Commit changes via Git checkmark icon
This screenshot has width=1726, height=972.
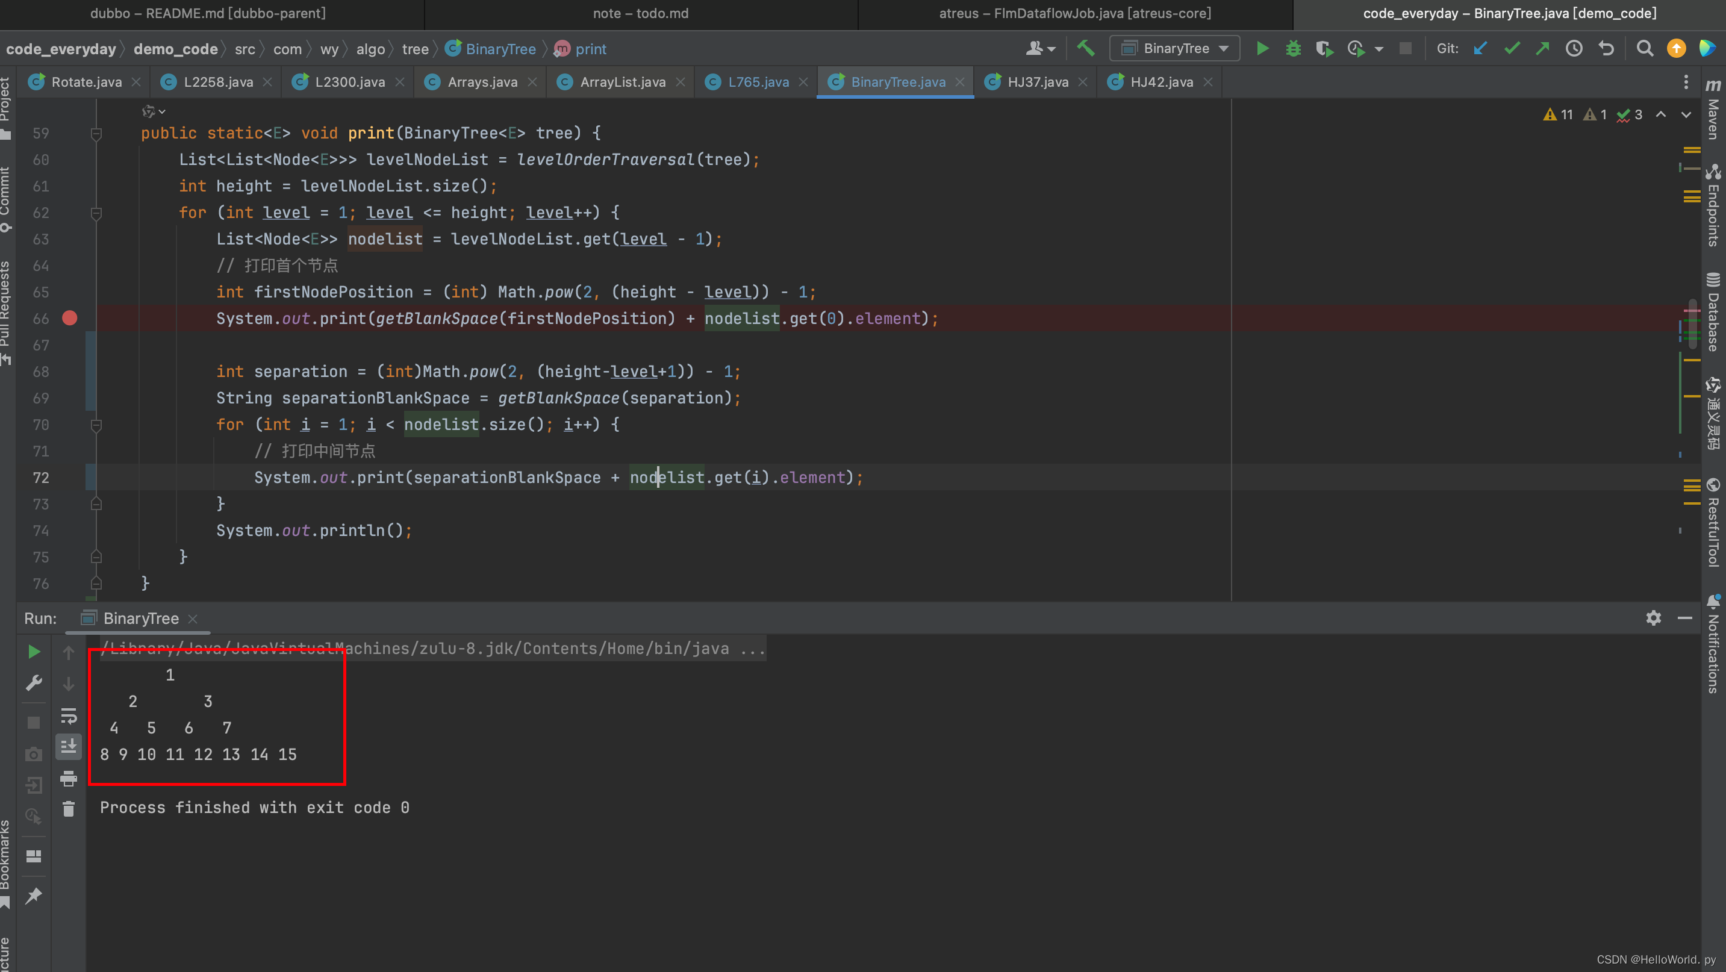click(x=1512, y=48)
